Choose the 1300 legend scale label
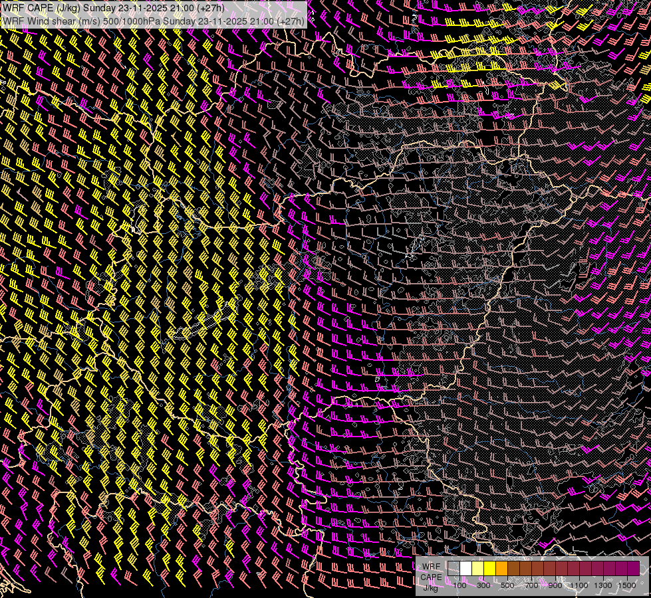Screen dimensions: 651x598 603,585
